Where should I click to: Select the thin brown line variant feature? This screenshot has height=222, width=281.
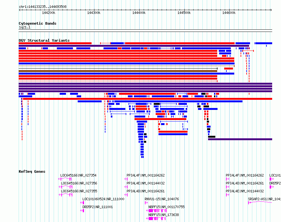pyautogui.click(x=127, y=66)
